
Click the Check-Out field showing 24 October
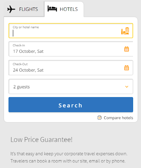71,68
